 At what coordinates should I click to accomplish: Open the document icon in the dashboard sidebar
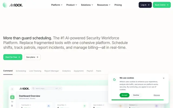[12, 106]
